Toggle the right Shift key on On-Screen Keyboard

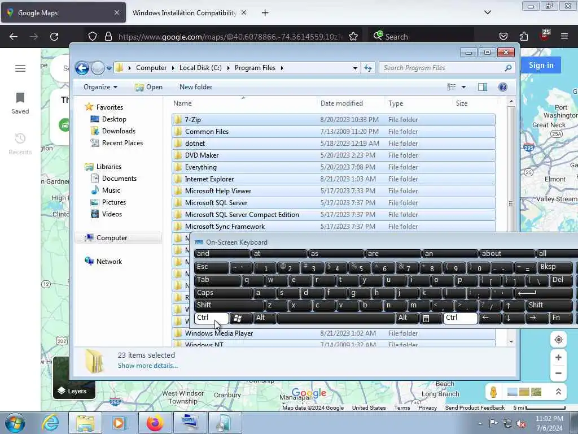point(549,306)
